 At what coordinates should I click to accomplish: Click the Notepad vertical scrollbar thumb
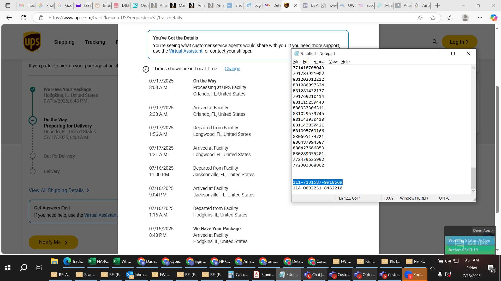(x=473, y=178)
